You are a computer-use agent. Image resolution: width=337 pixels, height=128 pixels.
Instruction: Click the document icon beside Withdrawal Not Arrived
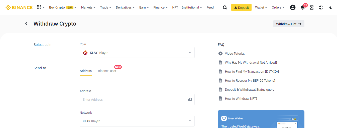(220, 63)
